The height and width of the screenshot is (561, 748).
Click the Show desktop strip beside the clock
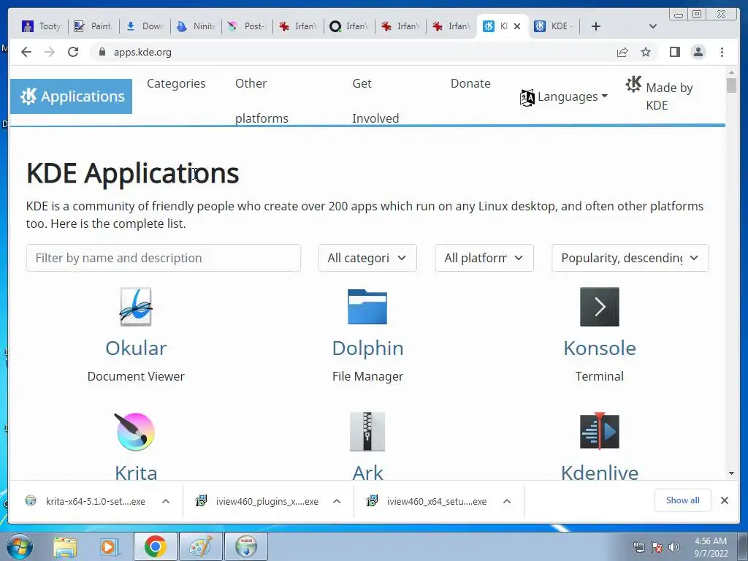coord(742,546)
